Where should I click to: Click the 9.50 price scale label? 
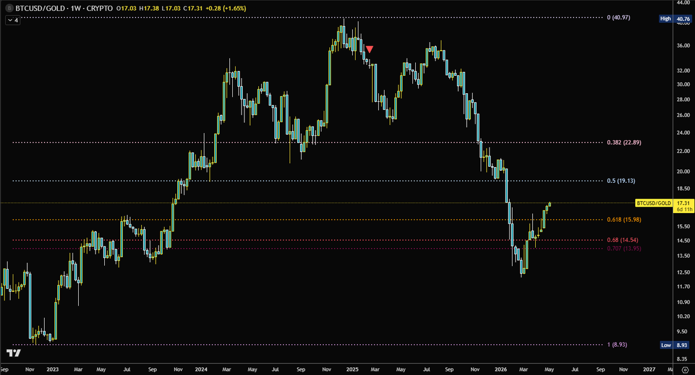[683, 332]
